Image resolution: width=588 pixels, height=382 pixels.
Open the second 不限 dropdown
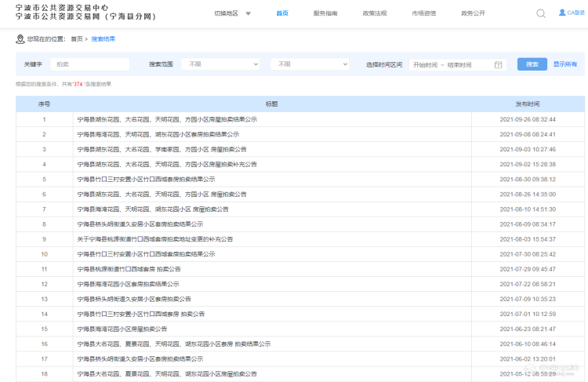[x=310, y=64]
